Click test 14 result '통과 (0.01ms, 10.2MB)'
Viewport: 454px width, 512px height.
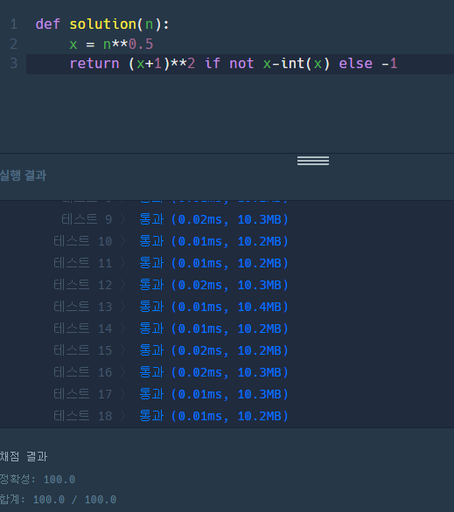(x=213, y=329)
